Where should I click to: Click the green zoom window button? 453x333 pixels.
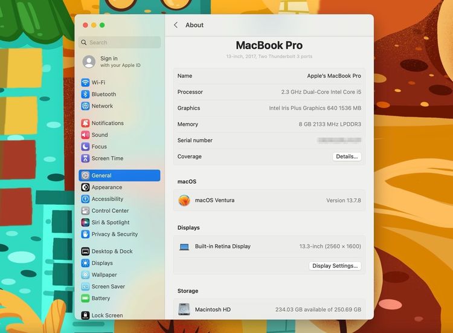[x=102, y=25]
